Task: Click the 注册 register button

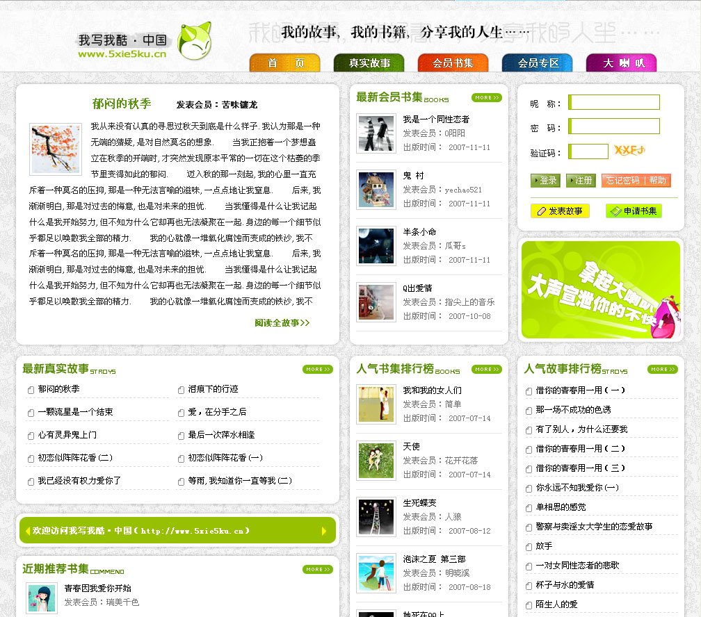Action: click(581, 181)
